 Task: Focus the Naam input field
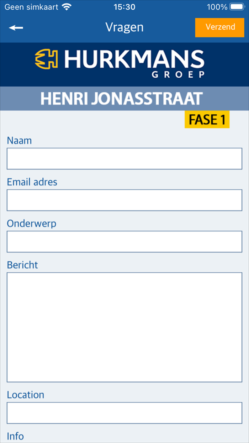(124, 158)
